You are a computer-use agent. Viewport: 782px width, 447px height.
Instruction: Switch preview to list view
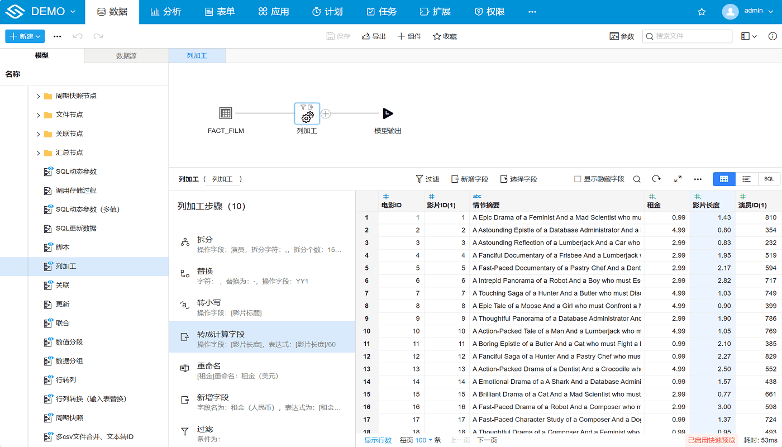[x=747, y=179]
